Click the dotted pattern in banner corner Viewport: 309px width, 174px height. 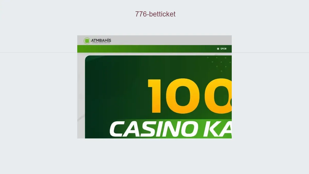pos(219,64)
